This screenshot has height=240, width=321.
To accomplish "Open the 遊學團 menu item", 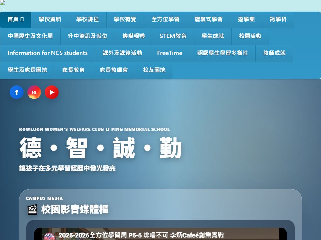I will (246, 20).
